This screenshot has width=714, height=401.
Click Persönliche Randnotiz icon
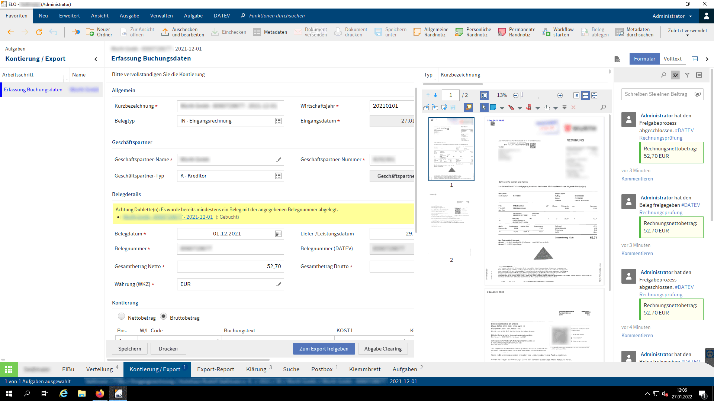pos(459,32)
